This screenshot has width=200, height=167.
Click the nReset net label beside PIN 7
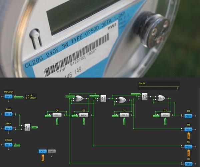[17, 146]
